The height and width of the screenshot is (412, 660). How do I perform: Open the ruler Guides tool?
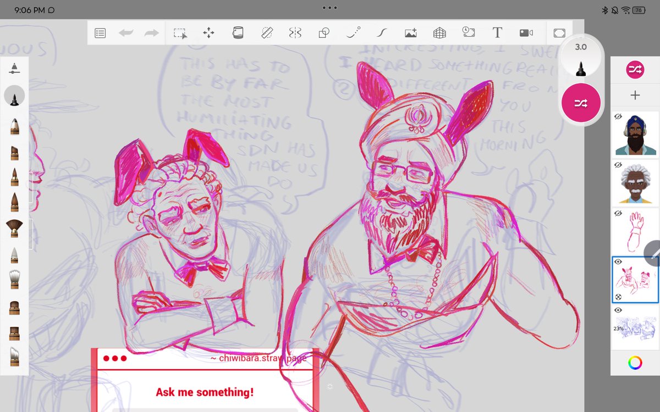[x=267, y=33]
